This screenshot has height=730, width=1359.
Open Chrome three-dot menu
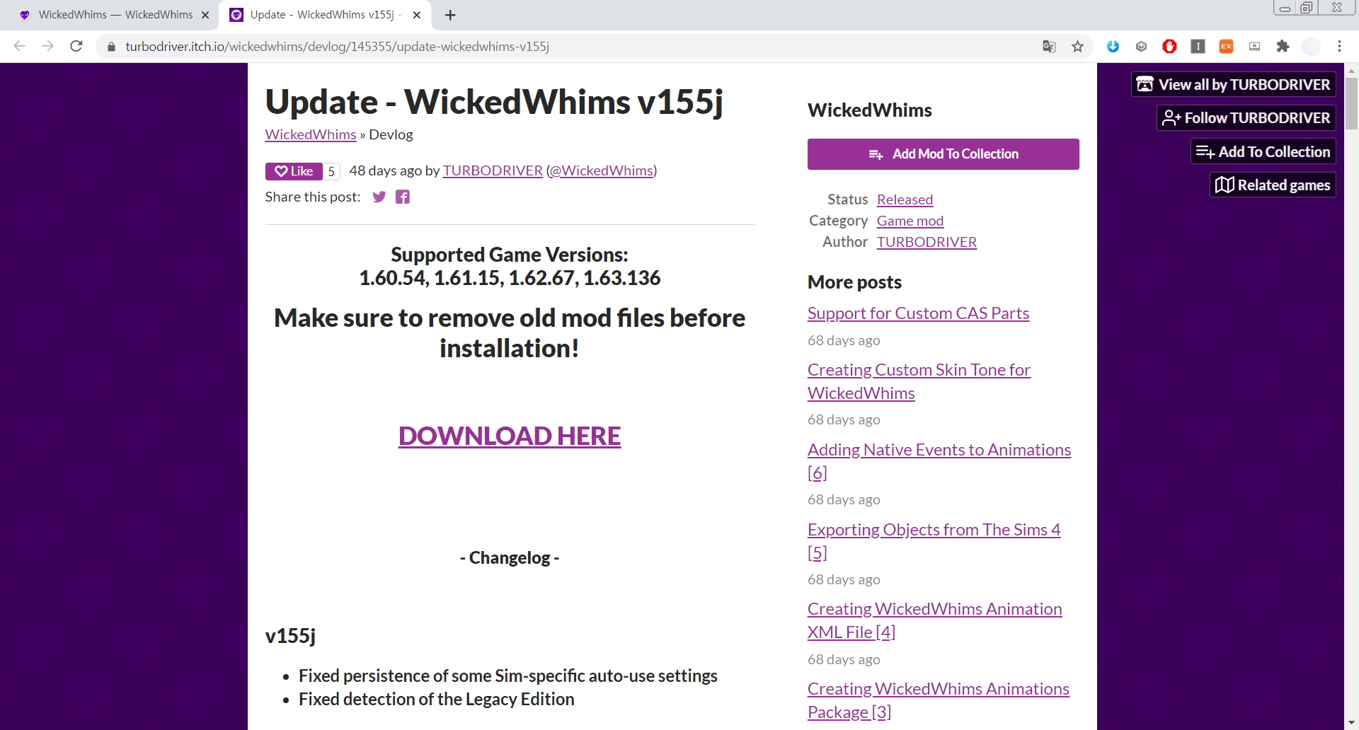[x=1339, y=47]
